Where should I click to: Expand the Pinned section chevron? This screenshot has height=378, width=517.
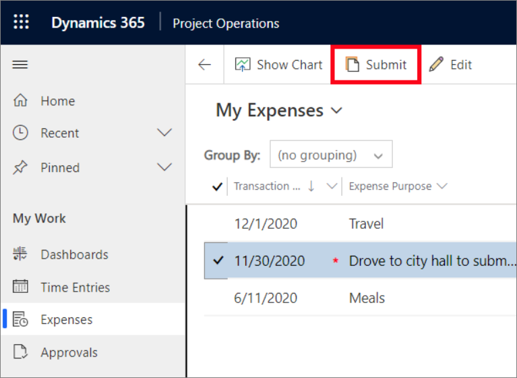(164, 167)
